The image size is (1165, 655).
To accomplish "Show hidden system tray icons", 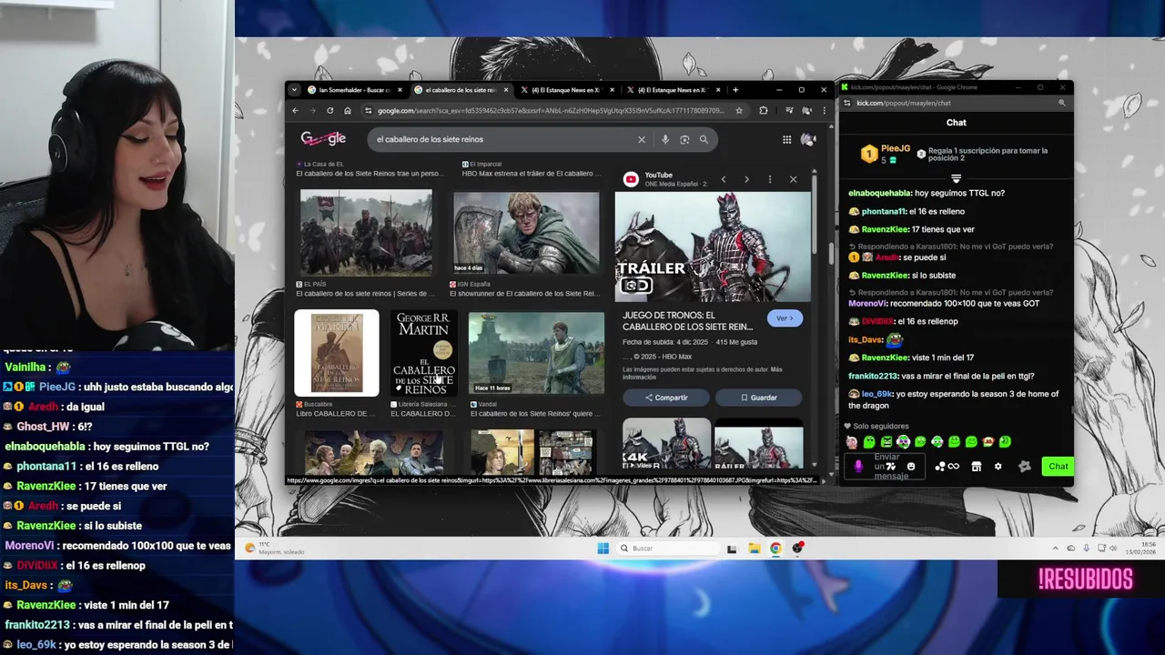I will click(x=1055, y=548).
